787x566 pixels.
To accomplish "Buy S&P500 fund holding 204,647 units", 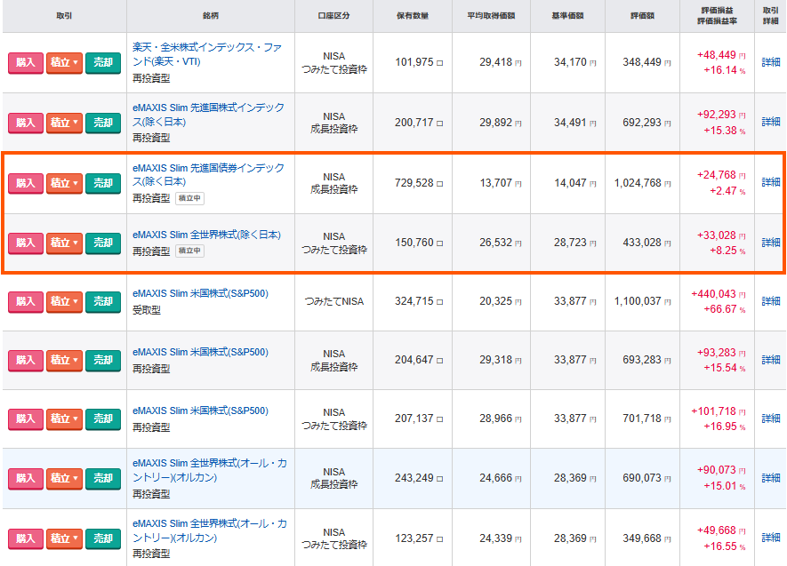I will point(26,361).
